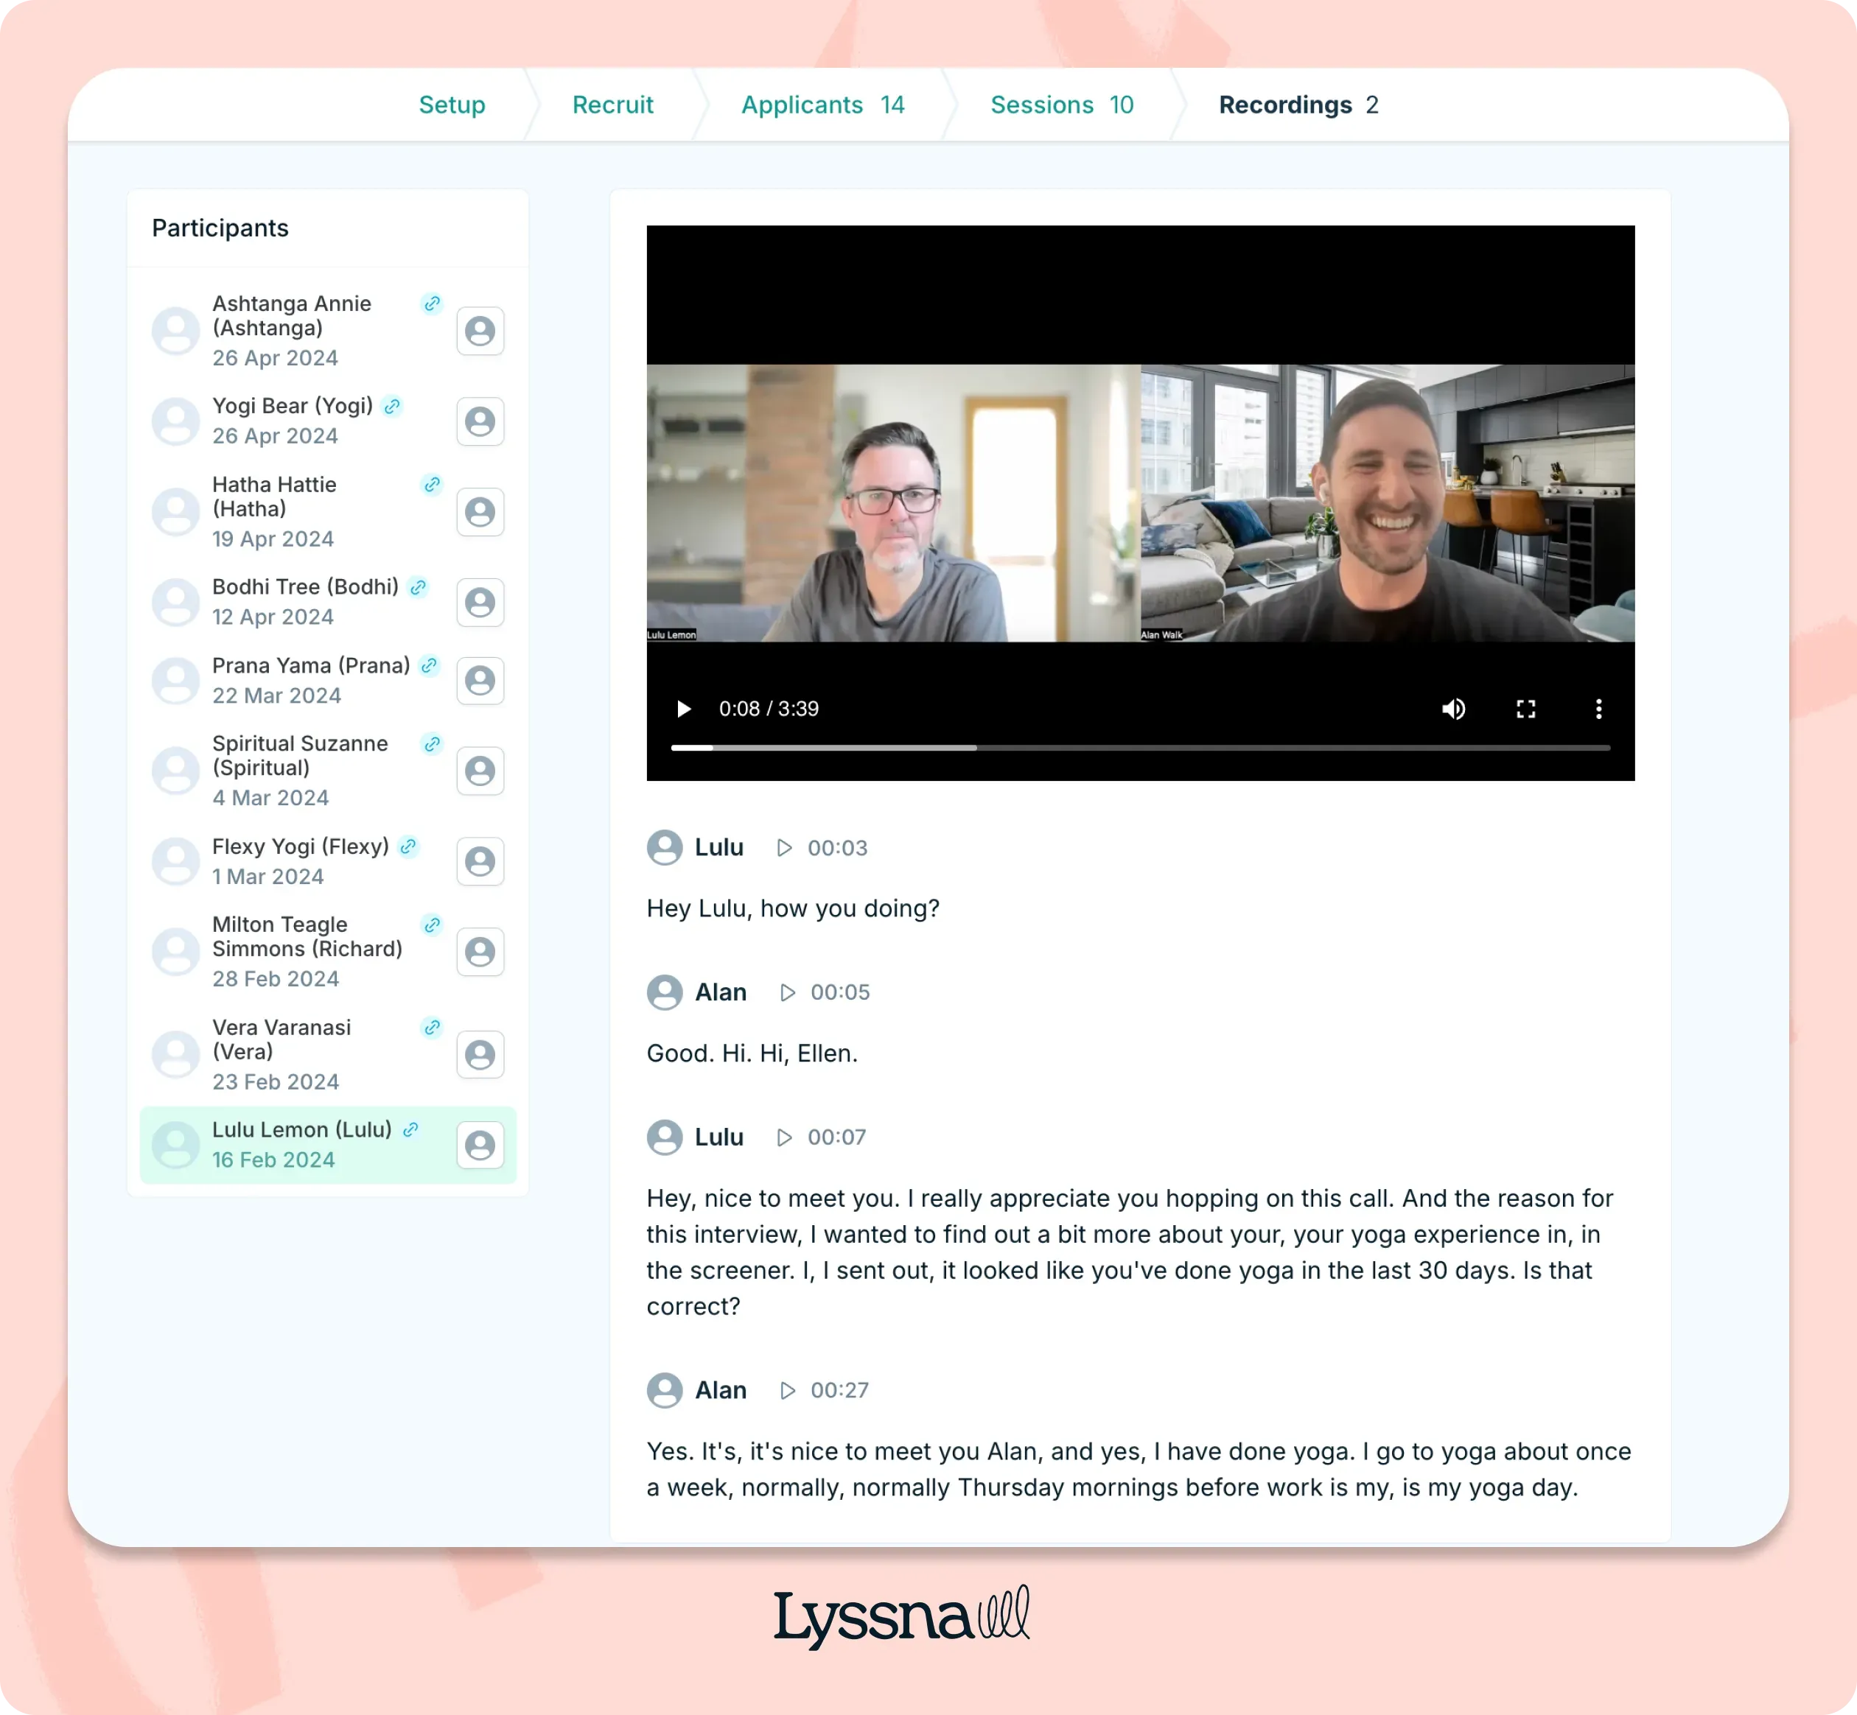The width and height of the screenshot is (1857, 1715).
Task: Enter fullscreen mode on the video
Action: pos(1526,709)
